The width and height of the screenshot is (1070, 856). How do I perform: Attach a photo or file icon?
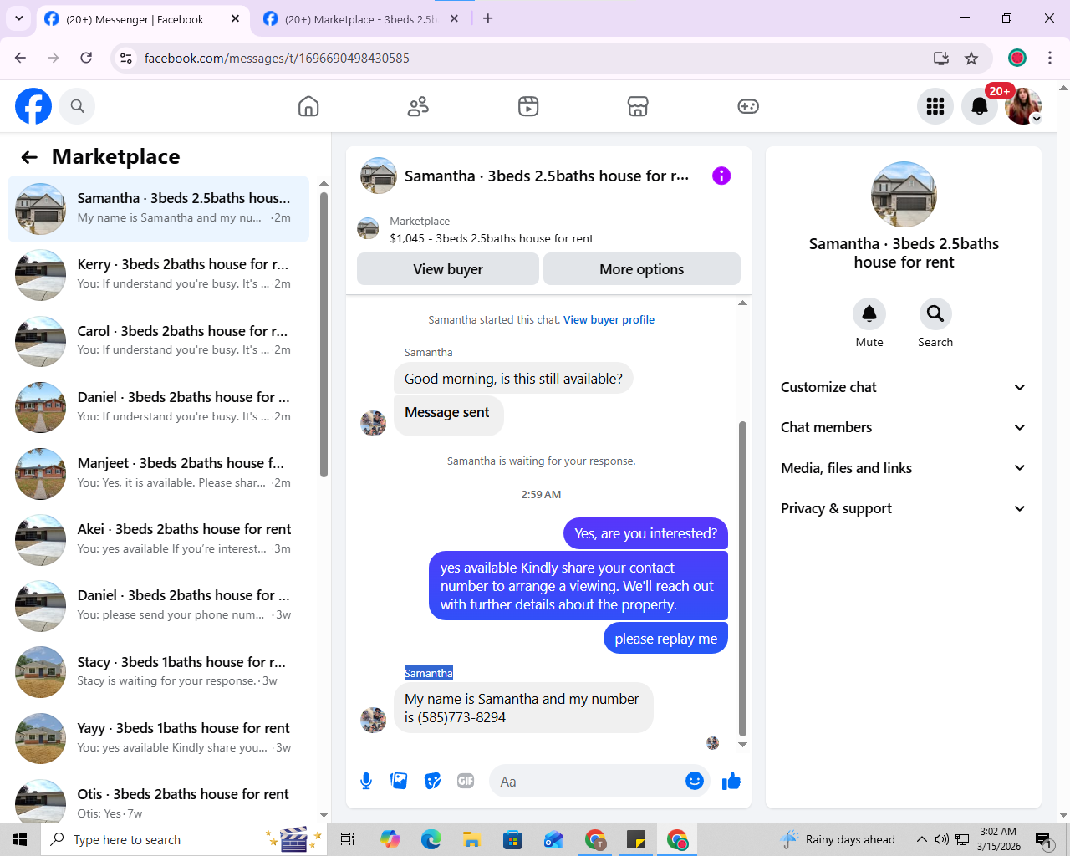click(x=399, y=781)
